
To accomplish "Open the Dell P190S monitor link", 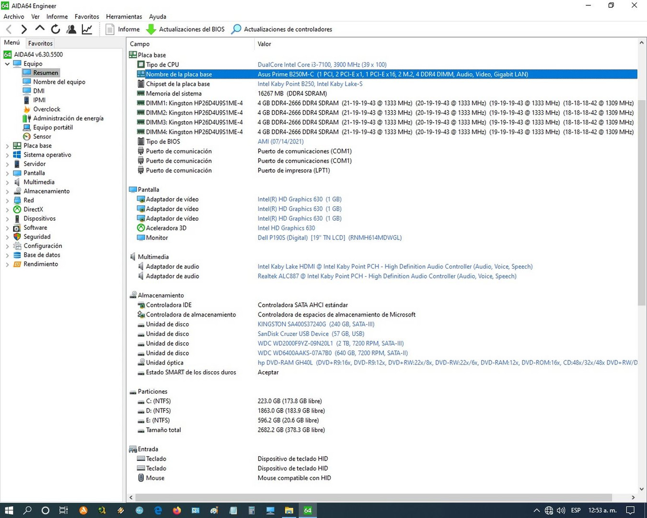I will pyautogui.click(x=330, y=238).
